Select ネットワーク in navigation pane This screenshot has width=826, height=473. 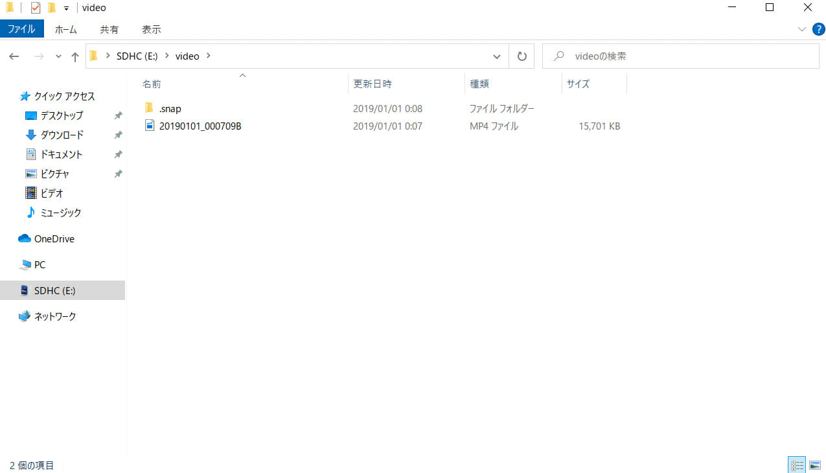click(55, 316)
